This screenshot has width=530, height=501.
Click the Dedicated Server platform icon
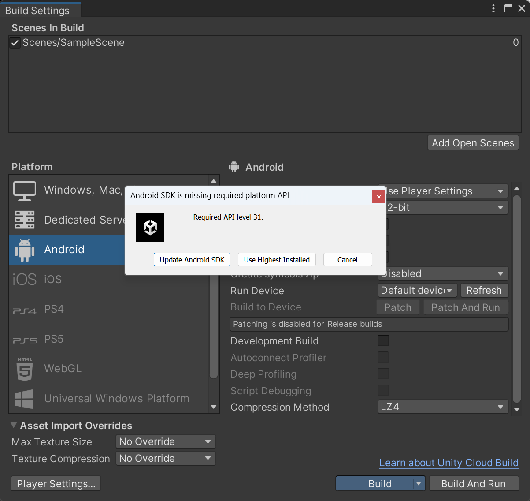click(x=25, y=220)
